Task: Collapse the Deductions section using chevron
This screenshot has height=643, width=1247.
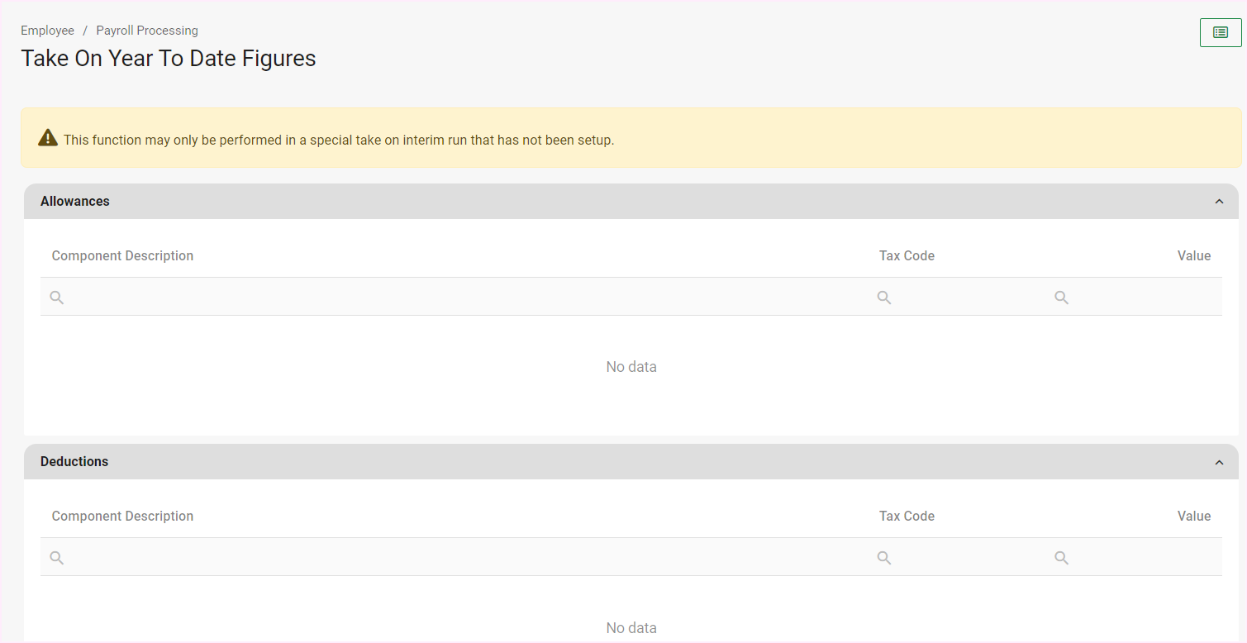Action: [x=1219, y=462]
